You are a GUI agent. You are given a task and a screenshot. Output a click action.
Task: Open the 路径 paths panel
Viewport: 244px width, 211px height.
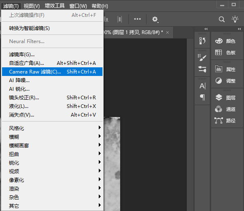pyautogui.click(x=225, y=120)
